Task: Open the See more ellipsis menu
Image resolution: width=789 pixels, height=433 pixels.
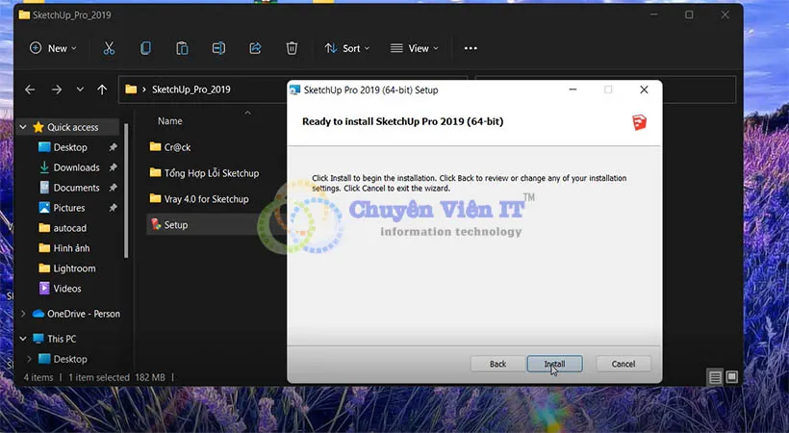Action: point(471,48)
